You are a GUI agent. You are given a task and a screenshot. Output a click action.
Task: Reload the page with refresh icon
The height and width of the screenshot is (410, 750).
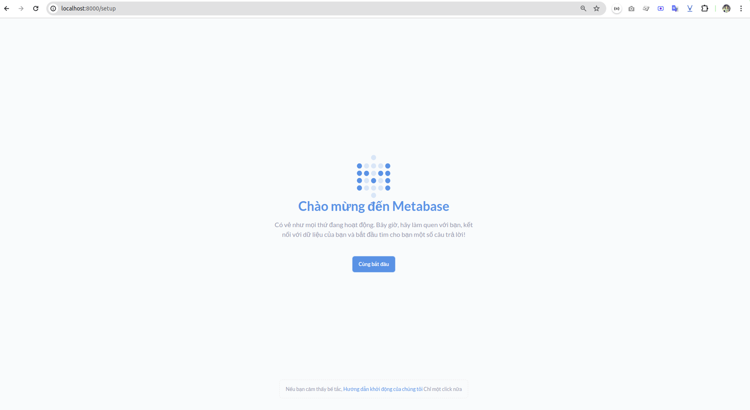pyautogui.click(x=36, y=9)
